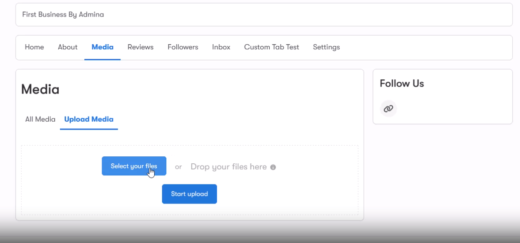Click the "or" text between upload options

pos(178,167)
